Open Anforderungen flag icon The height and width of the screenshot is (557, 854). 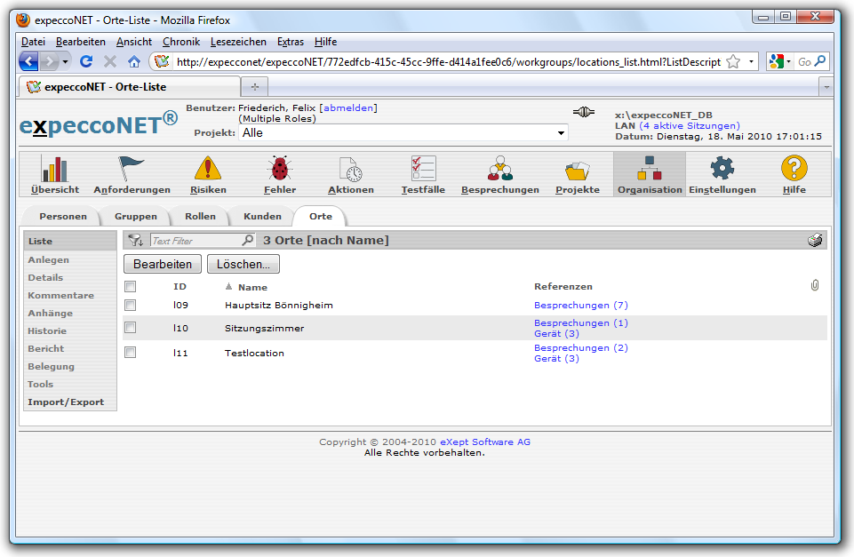pyautogui.click(x=132, y=170)
